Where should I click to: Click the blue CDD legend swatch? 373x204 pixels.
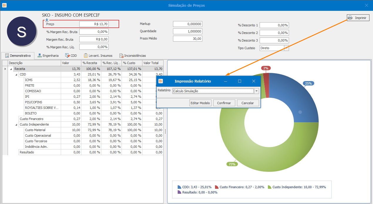(179, 187)
